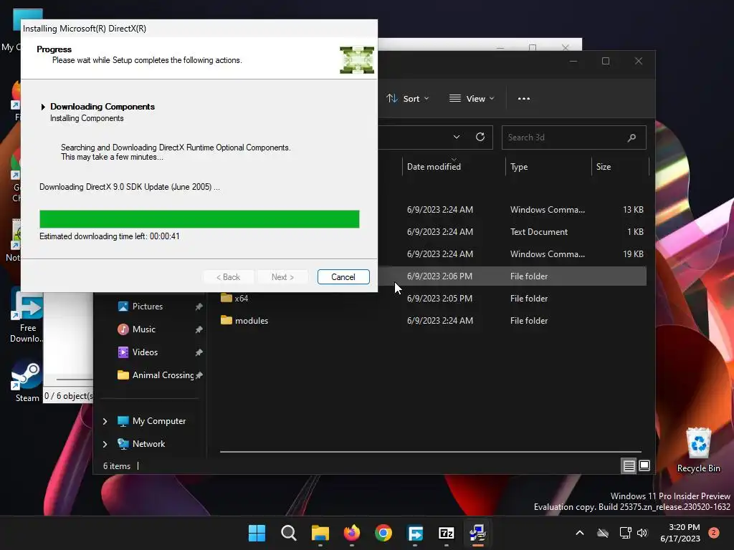Open the Sort menu in File Explorer
This screenshot has height=550, width=734.
[x=407, y=99]
